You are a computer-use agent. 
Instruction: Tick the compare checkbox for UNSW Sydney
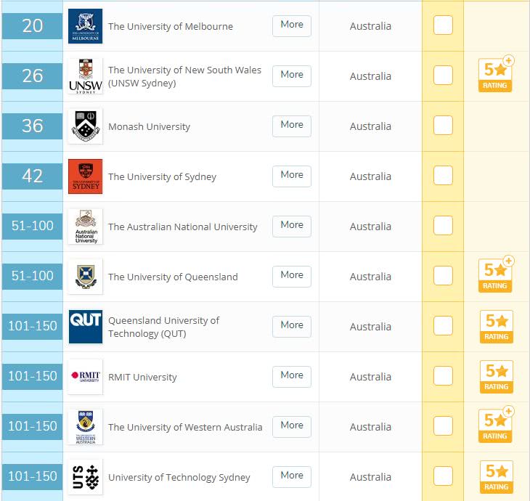[443, 75]
